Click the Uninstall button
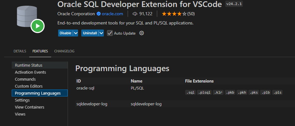295x126 pixels. tap(90, 33)
